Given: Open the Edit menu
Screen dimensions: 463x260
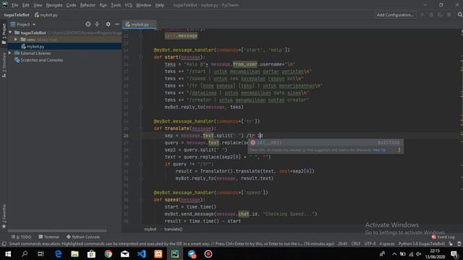Looking at the screenshot, I should [26, 5].
